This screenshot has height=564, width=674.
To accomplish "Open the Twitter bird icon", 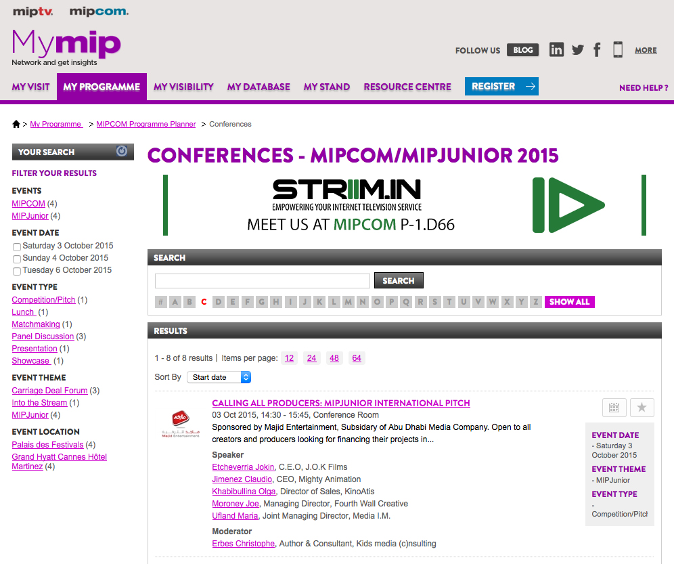I will tap(578, 50).
